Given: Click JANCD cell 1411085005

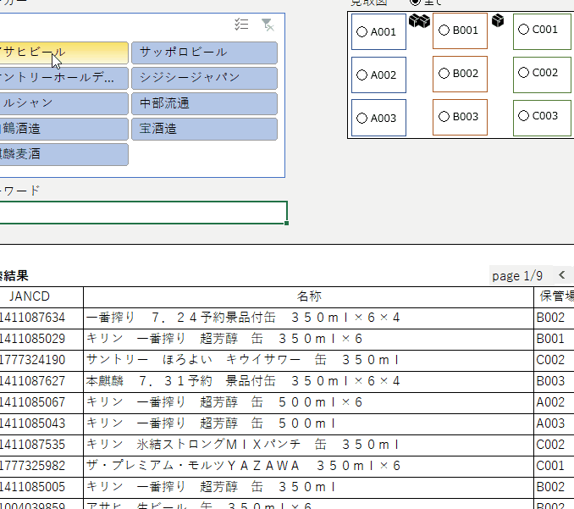Looking at the screenshot, I should point(41,487).
